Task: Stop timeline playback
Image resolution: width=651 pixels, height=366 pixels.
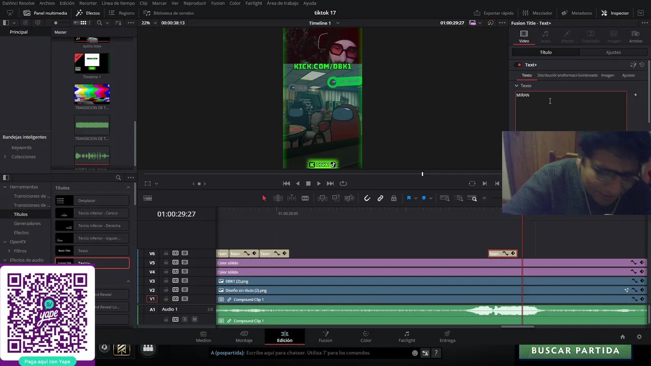Action: click(308, 184)
